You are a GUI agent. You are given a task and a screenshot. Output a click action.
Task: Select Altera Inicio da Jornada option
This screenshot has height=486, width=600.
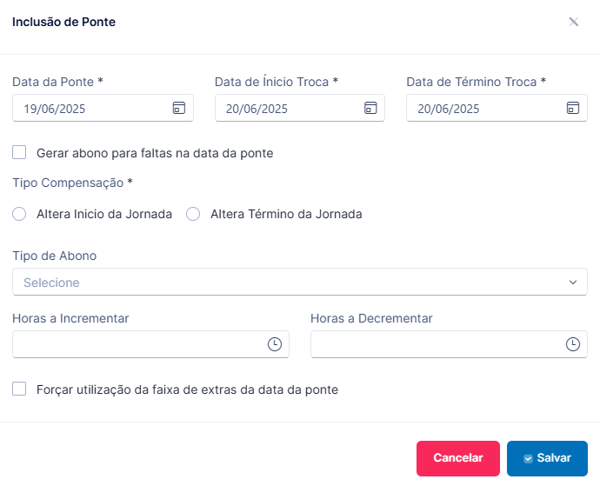coord(19,214)
